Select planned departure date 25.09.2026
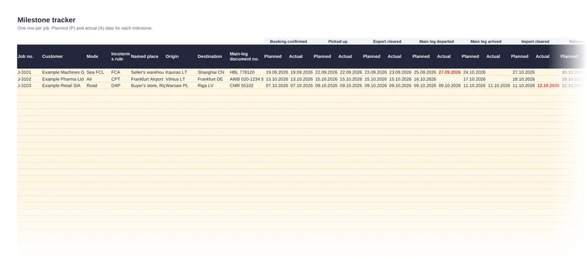This screenshot has width=587, height=259. [x=425, y=72]
